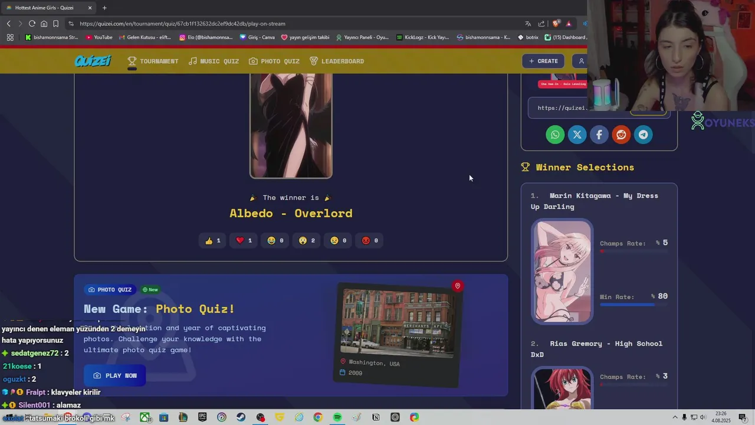Select the Hottest Anime Girls browser tab
This screenshot has width=755, height=425.
48,8
